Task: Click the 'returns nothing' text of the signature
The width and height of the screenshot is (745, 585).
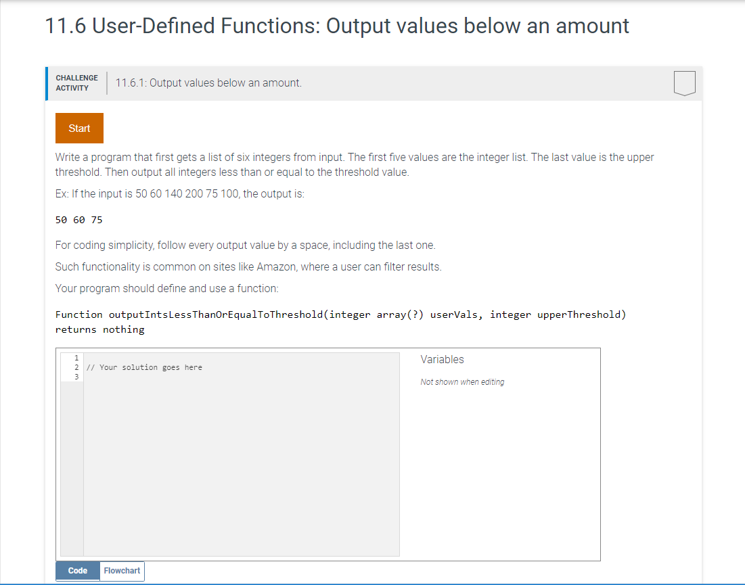Action: click(x=101, y=329)
